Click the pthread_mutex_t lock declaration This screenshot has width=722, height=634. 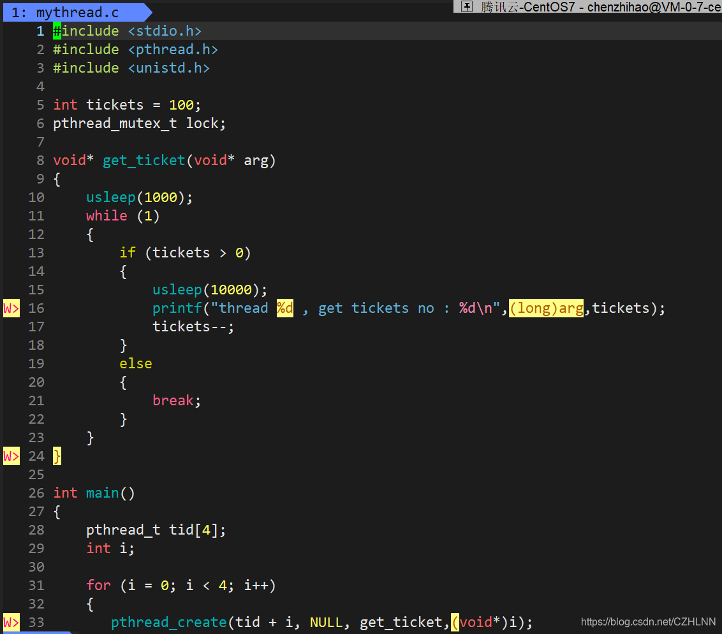139,124
